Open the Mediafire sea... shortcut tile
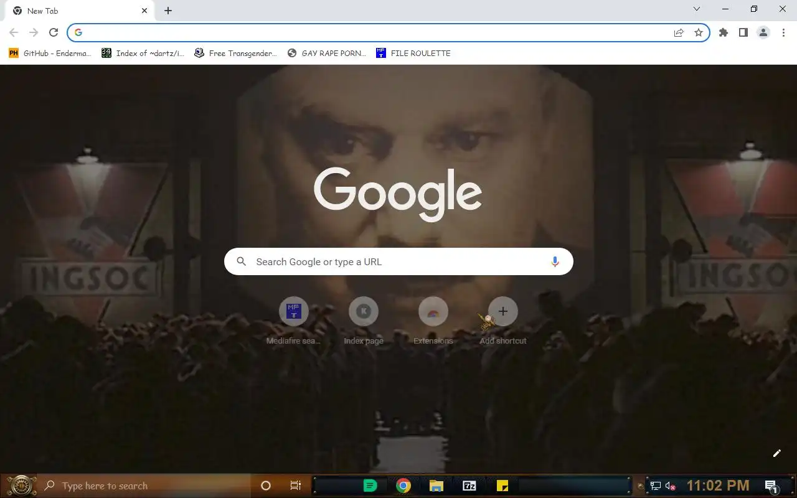 [294, 321]
